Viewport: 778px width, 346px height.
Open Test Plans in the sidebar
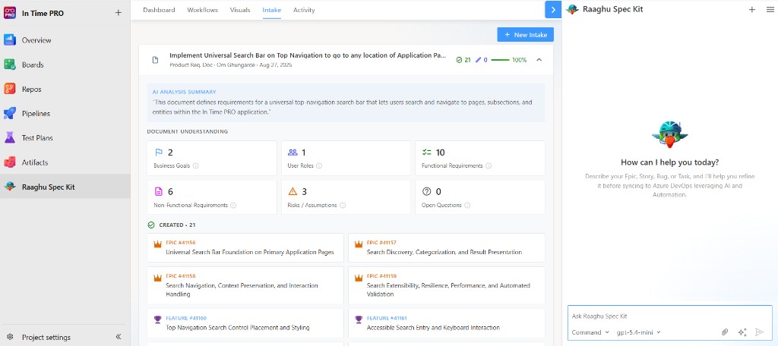pos(65,138)
